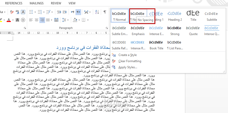This screenshot has width=228, height=113.
Task: Apply bullet list formatting
Action: 31,12
